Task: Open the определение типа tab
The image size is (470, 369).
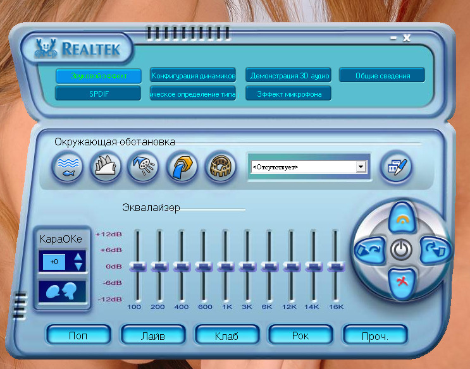Action: [193, 94]
